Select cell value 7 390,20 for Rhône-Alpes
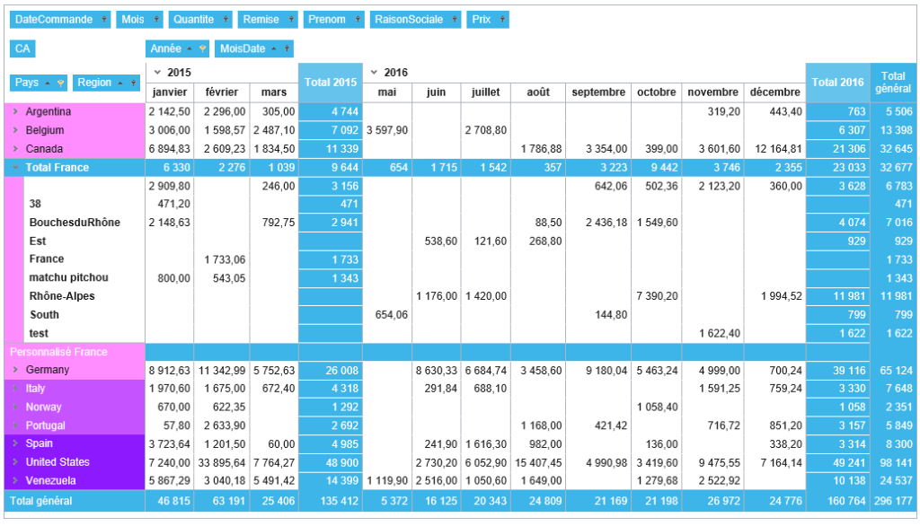This screenshot has height=526, width=920. [x=657, y=296]
